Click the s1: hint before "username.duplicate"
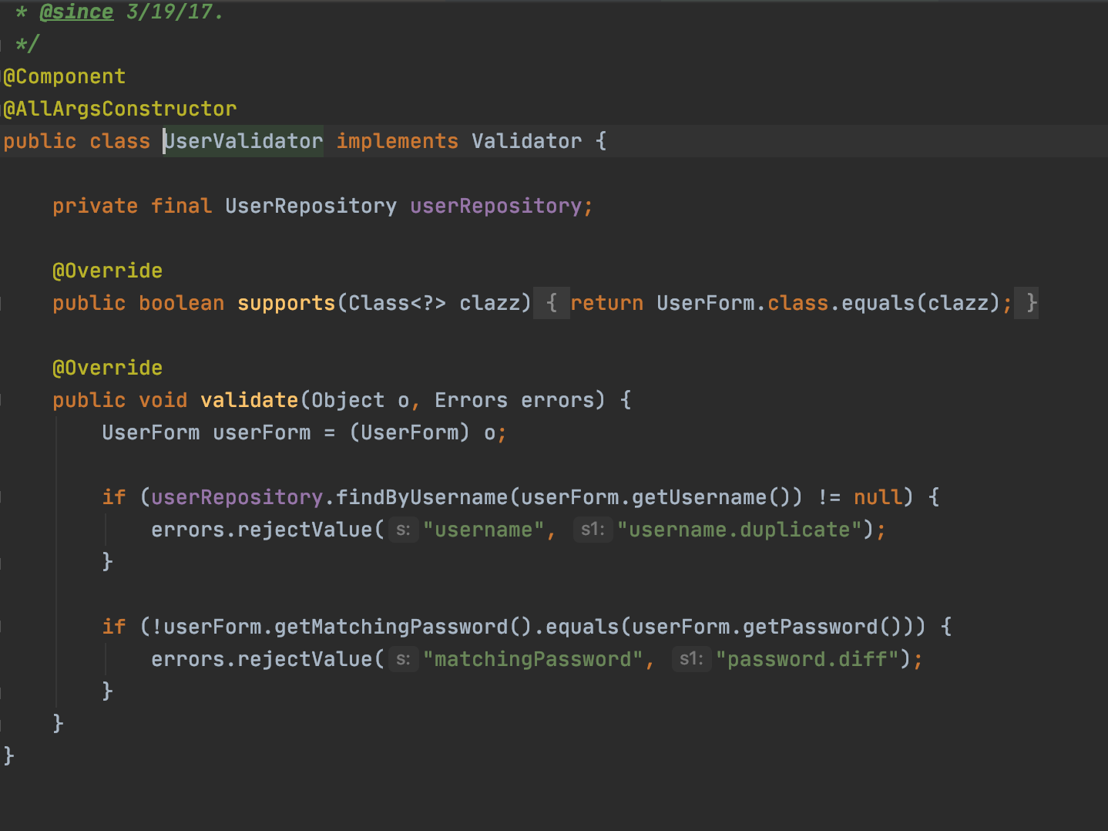 click(x=593, y=530)
